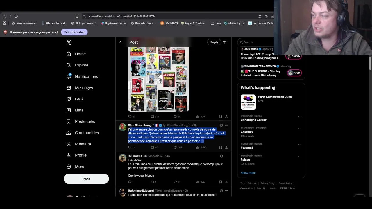
Task: Click Show more under trends
Action: pos(248,173)
